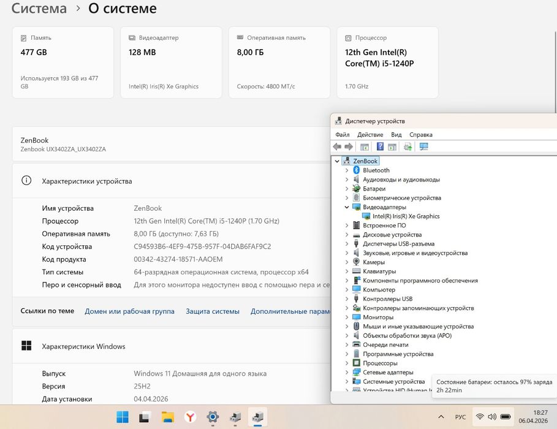The height and width of the screenshot is (429, 557).
Task: Click info icon next to Характеристики устройства
Action: pyautogui.click(x=26, y=181)
